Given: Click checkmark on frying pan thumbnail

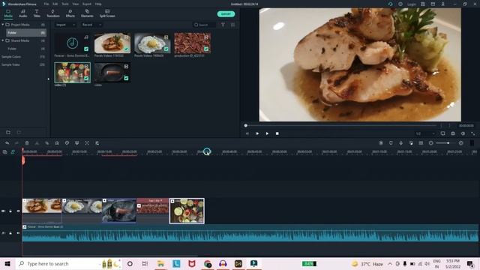Looking at the screenshot, I should click(x=126, y=78).
